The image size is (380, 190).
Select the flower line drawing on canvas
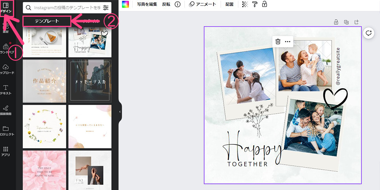point(258,120)
